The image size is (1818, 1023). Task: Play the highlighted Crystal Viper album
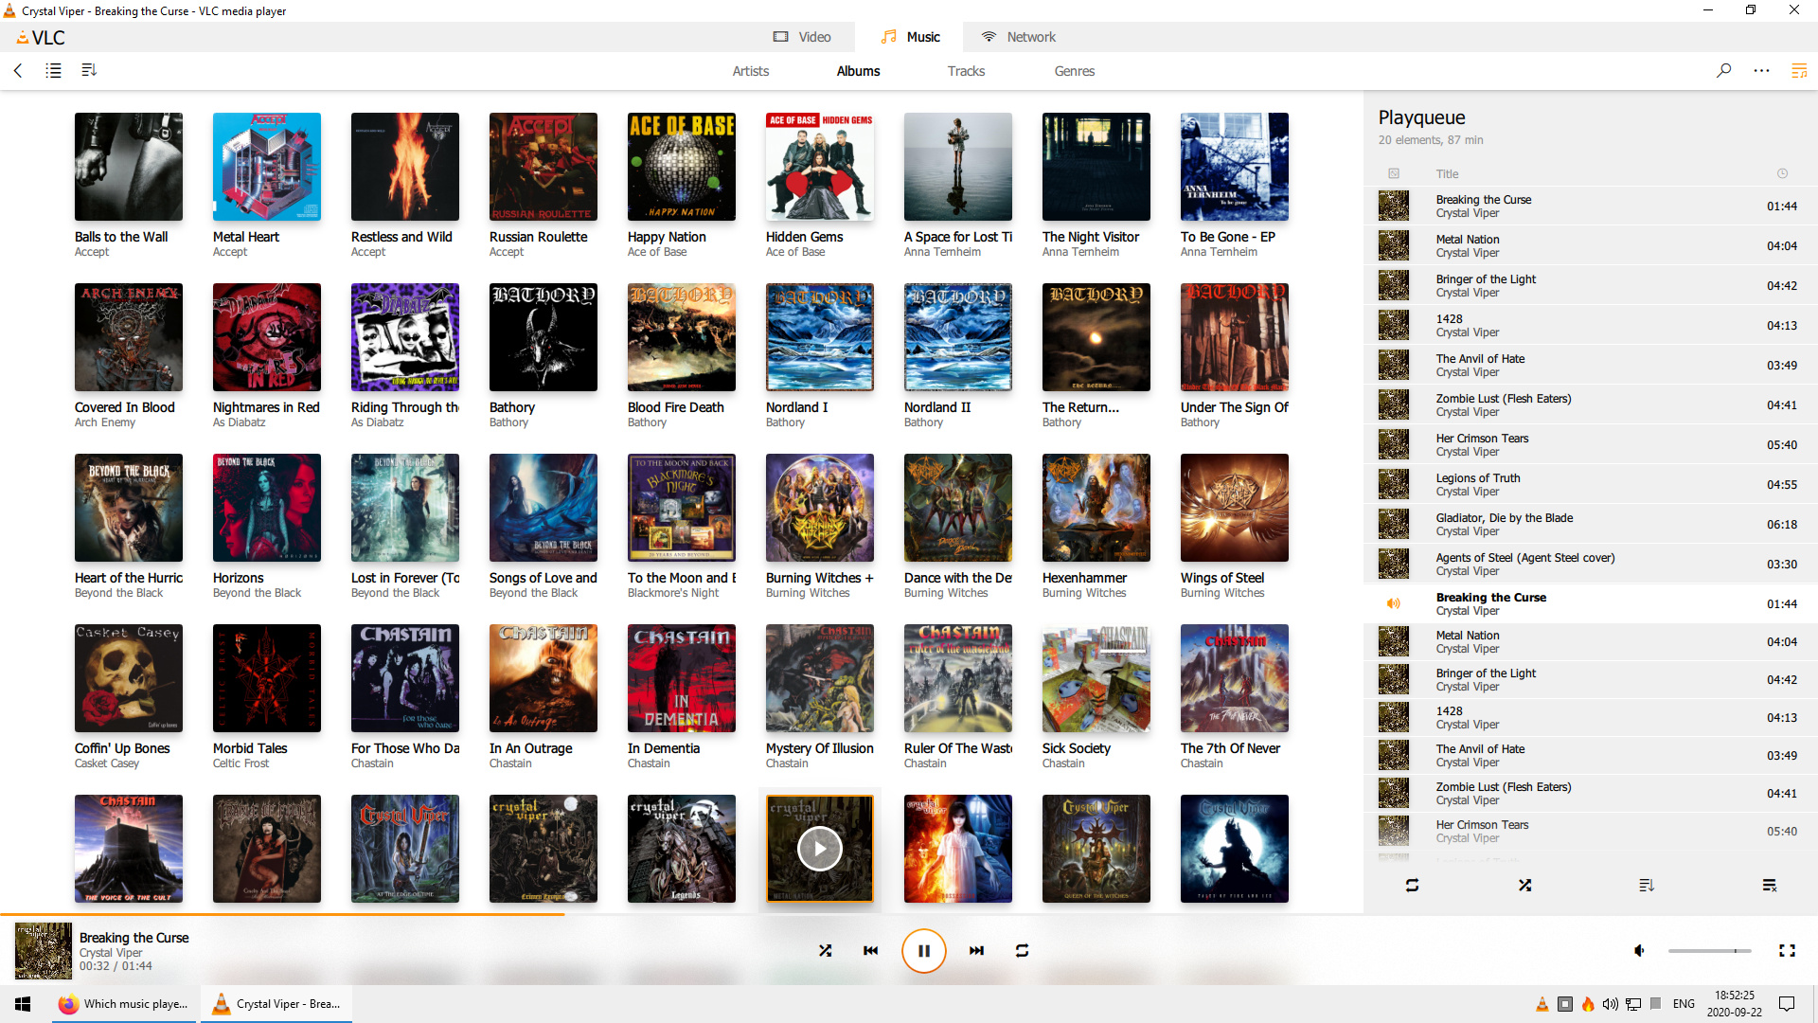820,849
